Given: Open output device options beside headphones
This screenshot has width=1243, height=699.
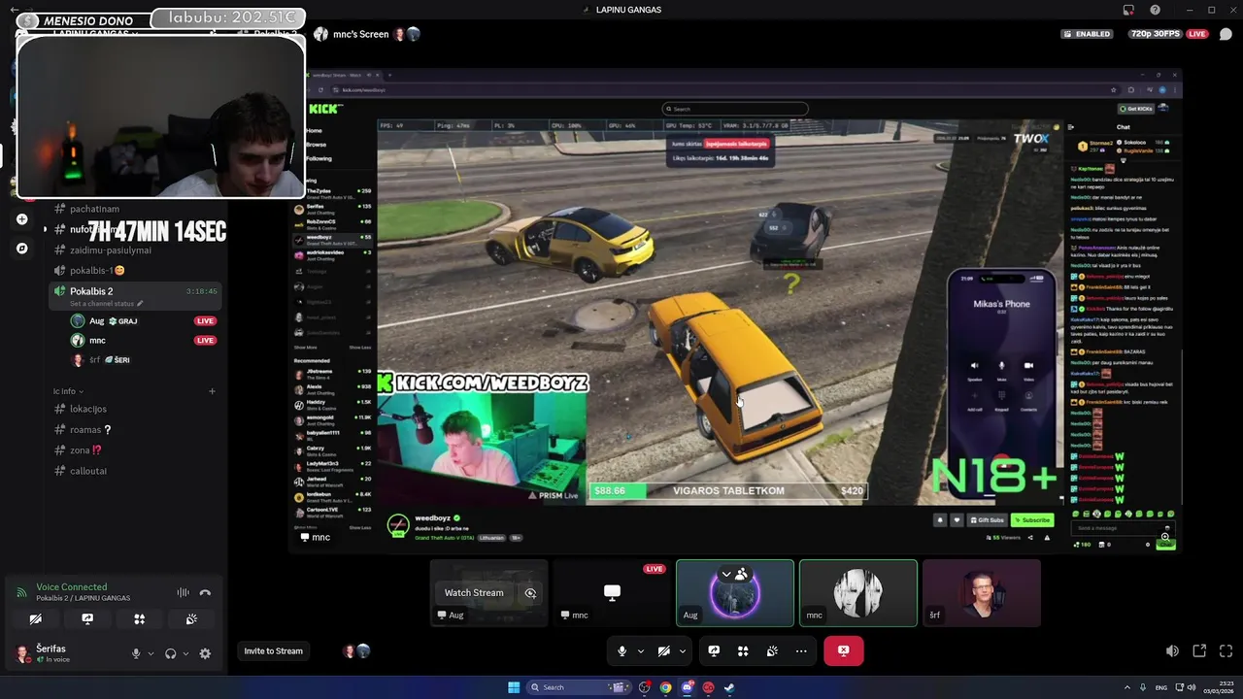Looking at the screenshot, I should point(185,653).
